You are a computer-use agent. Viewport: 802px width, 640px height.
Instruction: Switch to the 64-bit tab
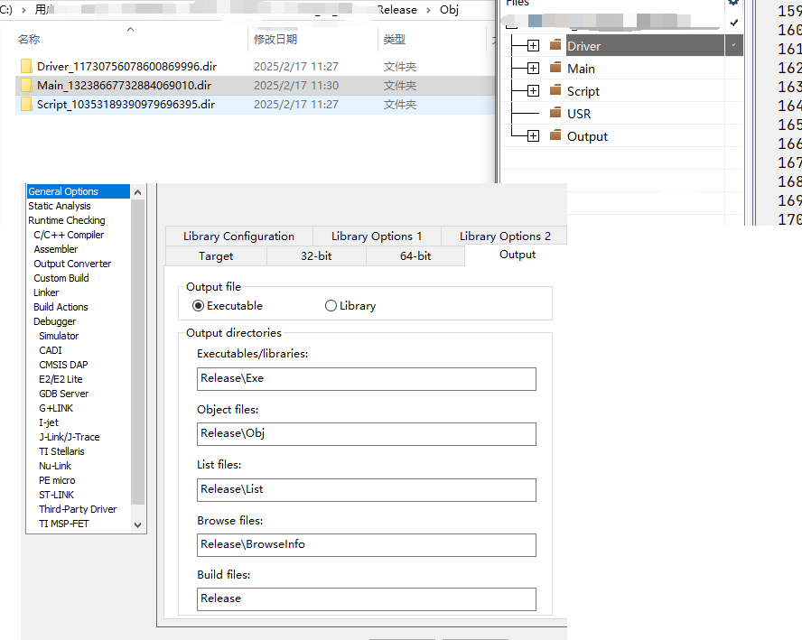(x=415, y=256)
